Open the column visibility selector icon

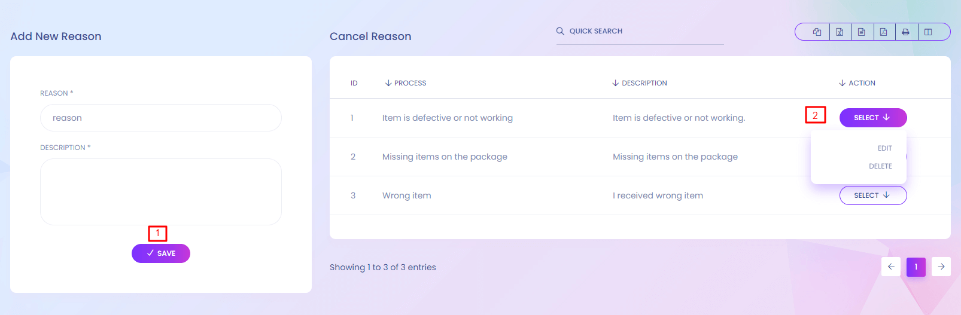928,32
